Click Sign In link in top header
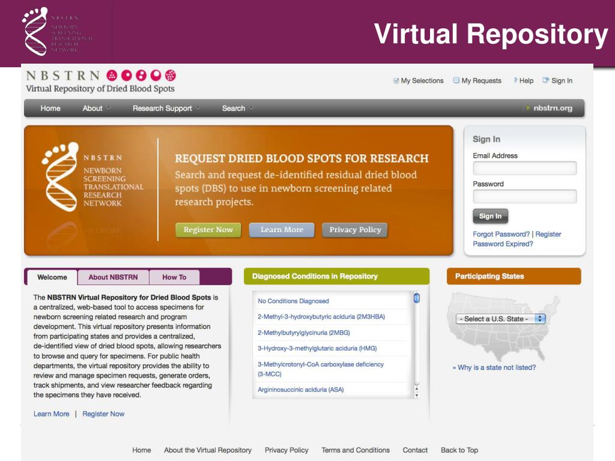This screenshot has width=615, height=461. (x=562, y=80)
